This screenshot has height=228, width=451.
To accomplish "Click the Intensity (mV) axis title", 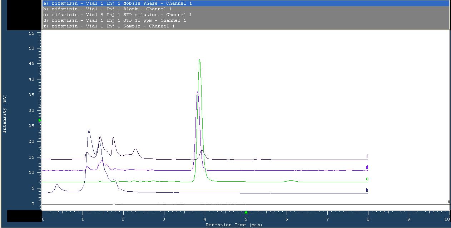I will [x=5, y=114].
